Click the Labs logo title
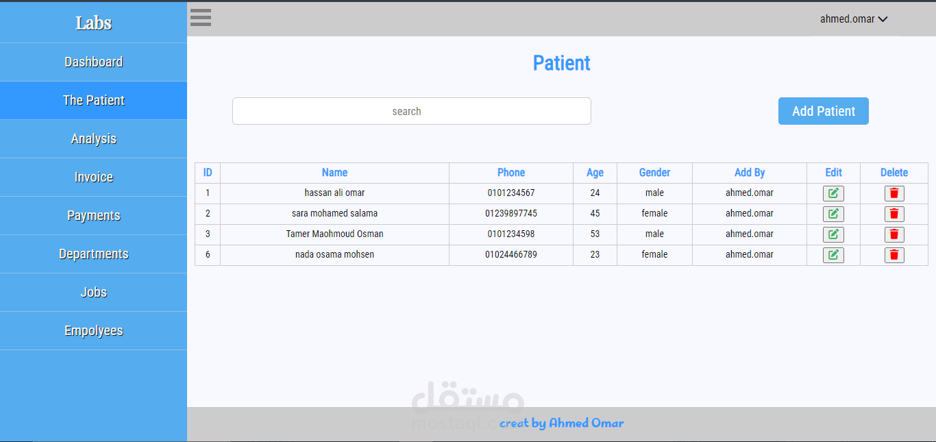The image size is (936, 442). (94, 23)
